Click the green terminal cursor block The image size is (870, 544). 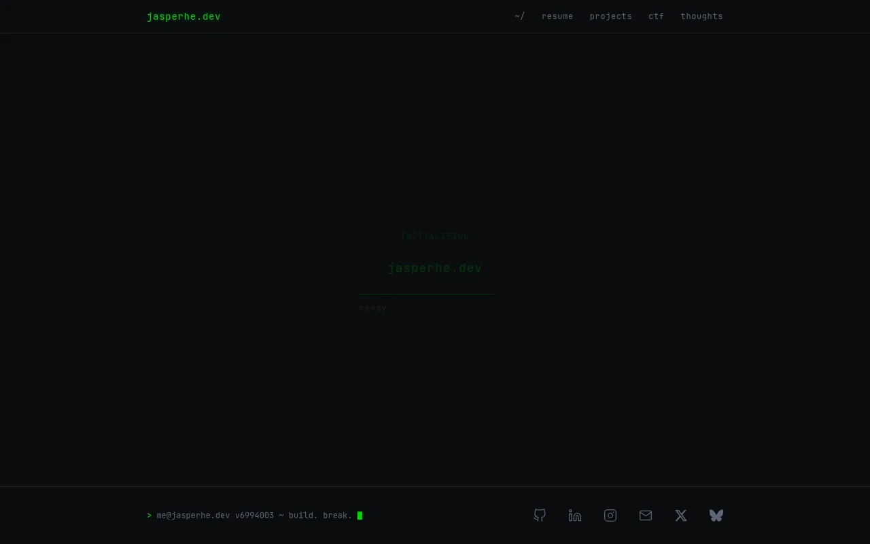coord(360,515)
